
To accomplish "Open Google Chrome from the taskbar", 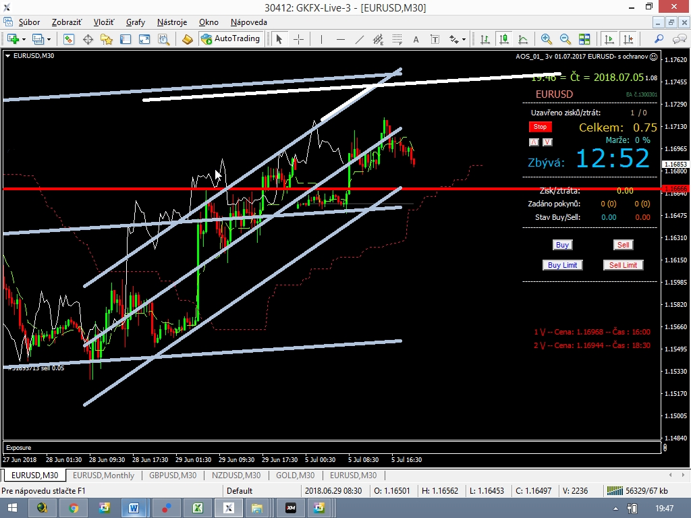I will tap(74, 509).
